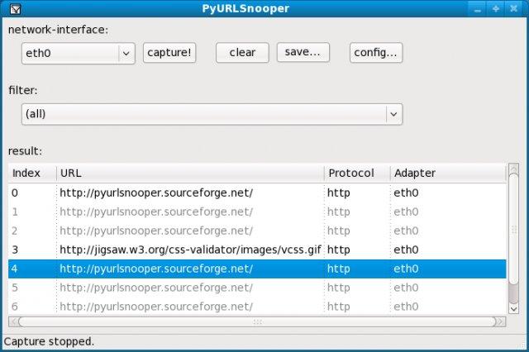Click the URL column header
Viewport: 529px width, 352px height.
(x=190, y=174)
